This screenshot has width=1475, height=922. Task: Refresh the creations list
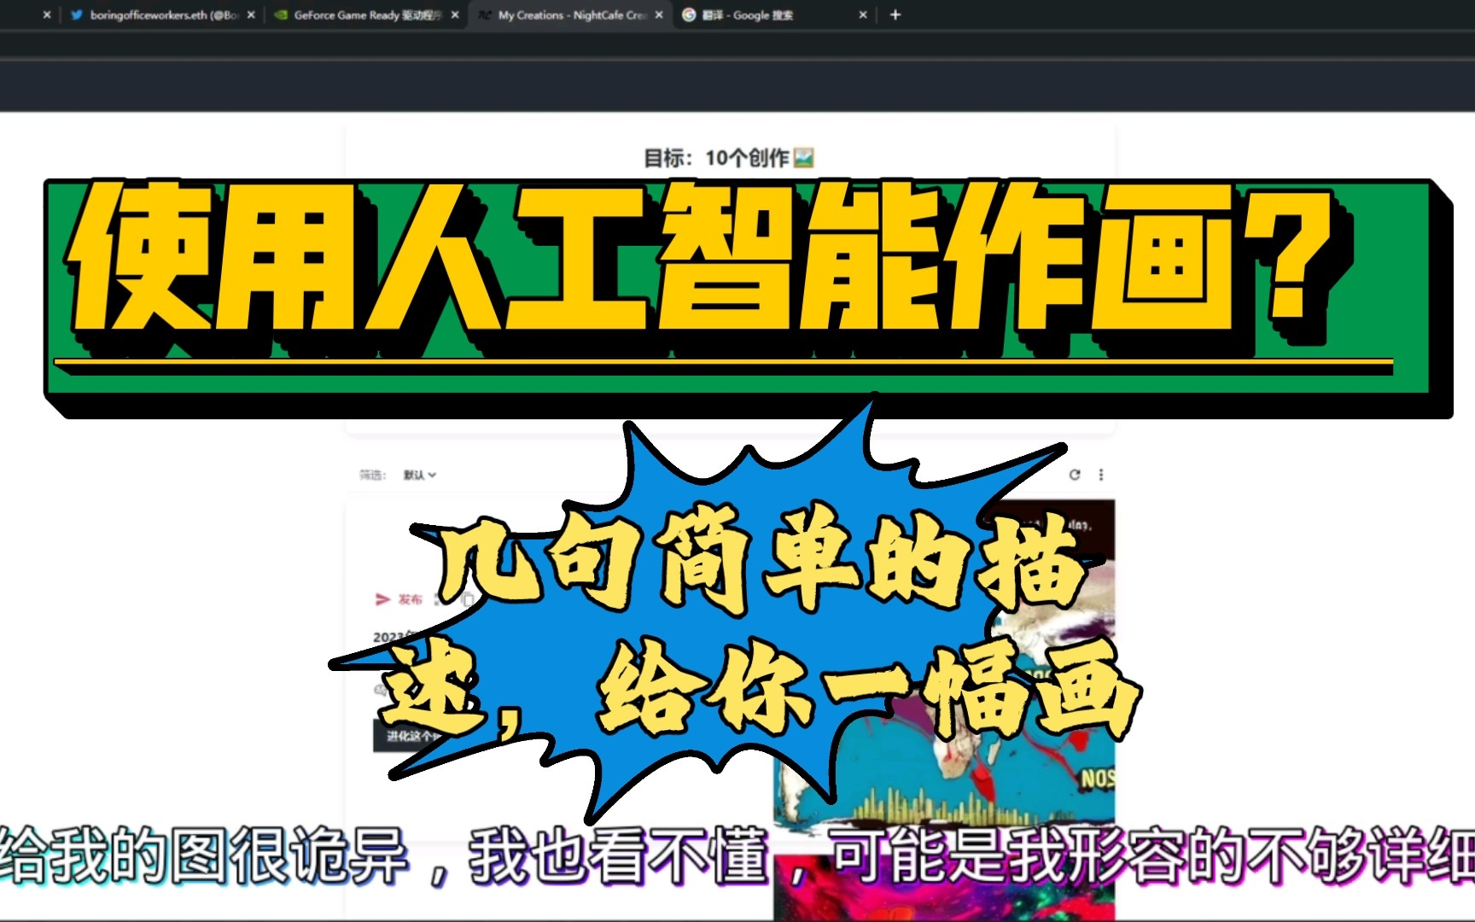click(x=1075, y=475)
